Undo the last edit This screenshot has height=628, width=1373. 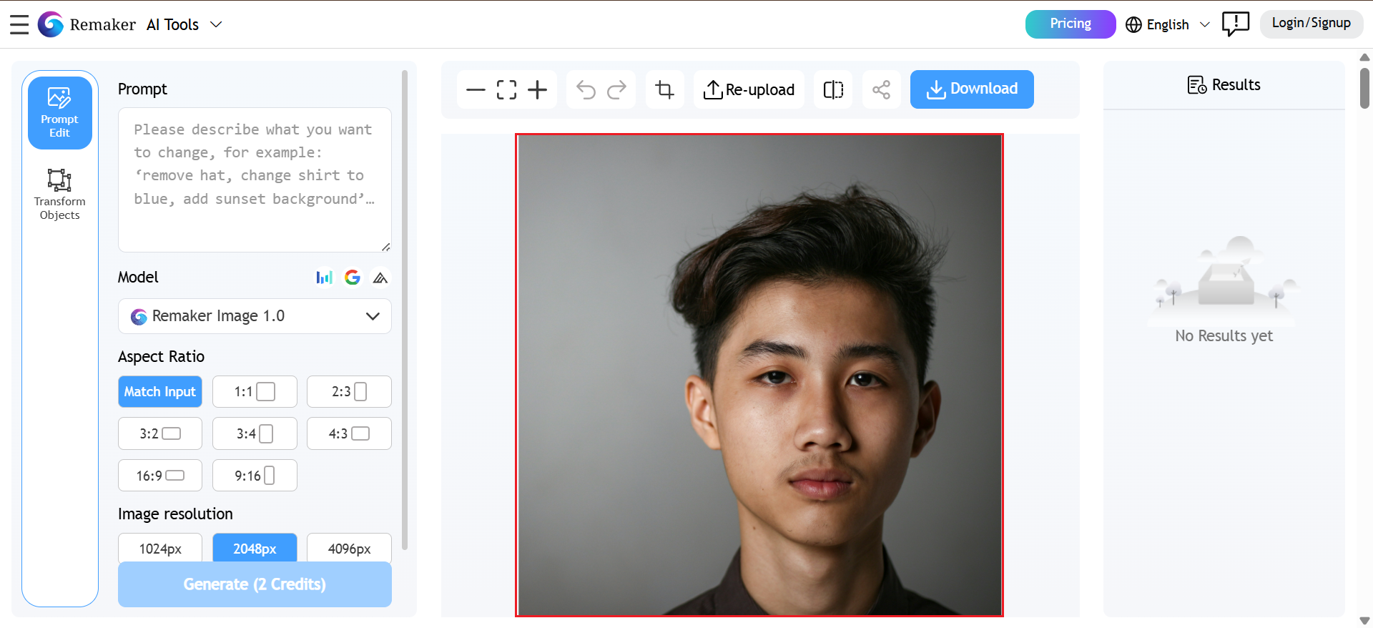(586, 89)
